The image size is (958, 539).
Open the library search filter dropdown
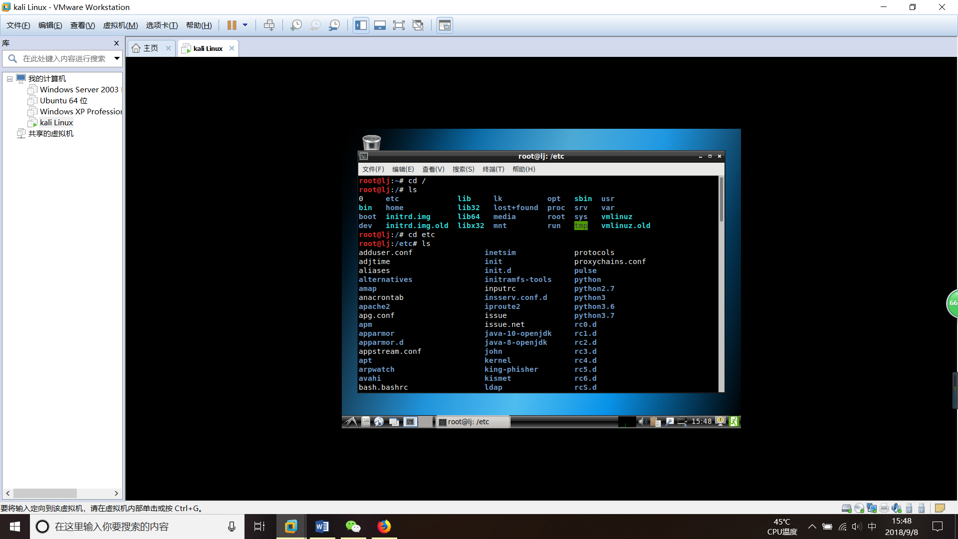(x=117, y=58)
